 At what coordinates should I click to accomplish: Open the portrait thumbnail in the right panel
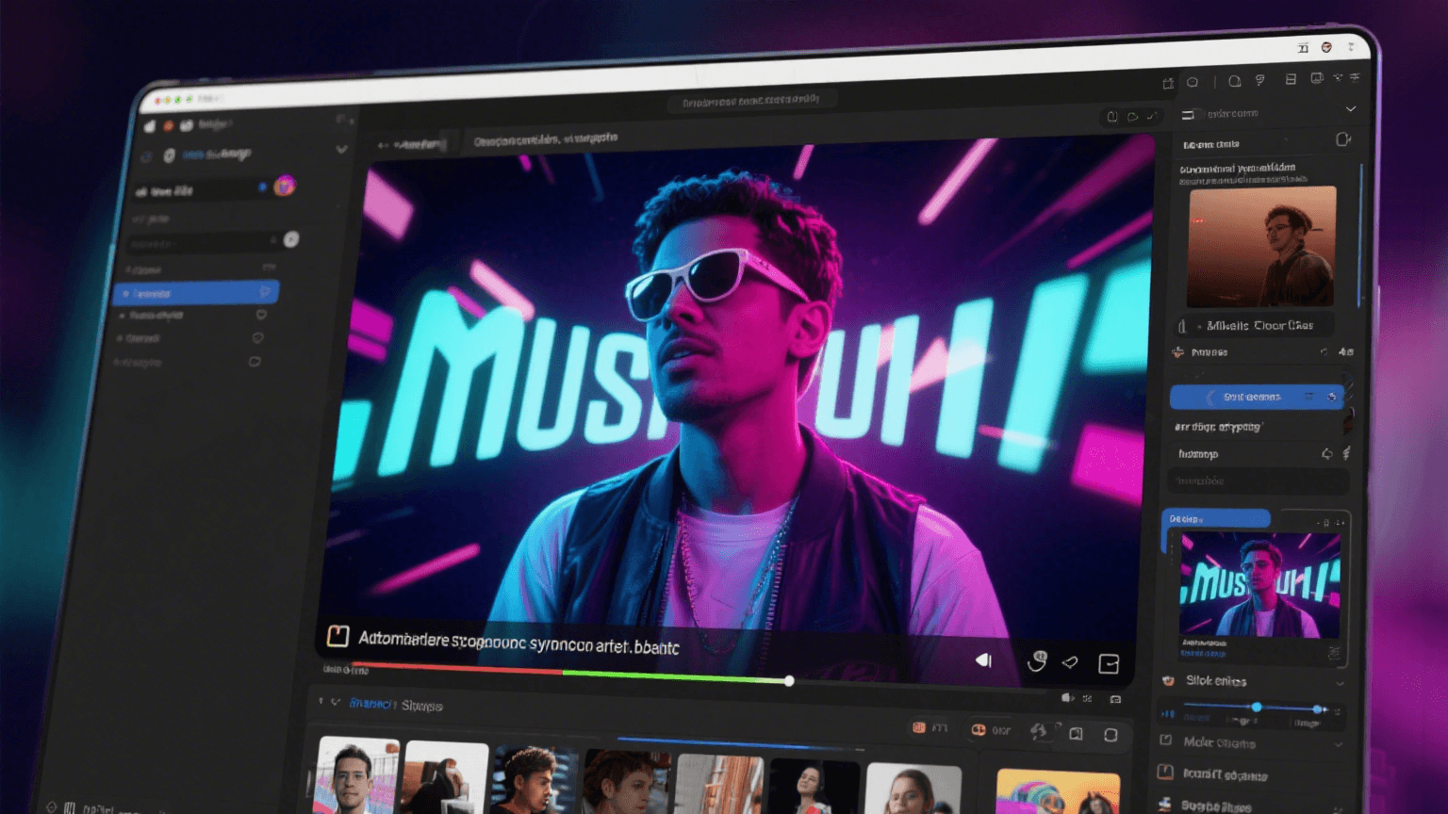1261,247
